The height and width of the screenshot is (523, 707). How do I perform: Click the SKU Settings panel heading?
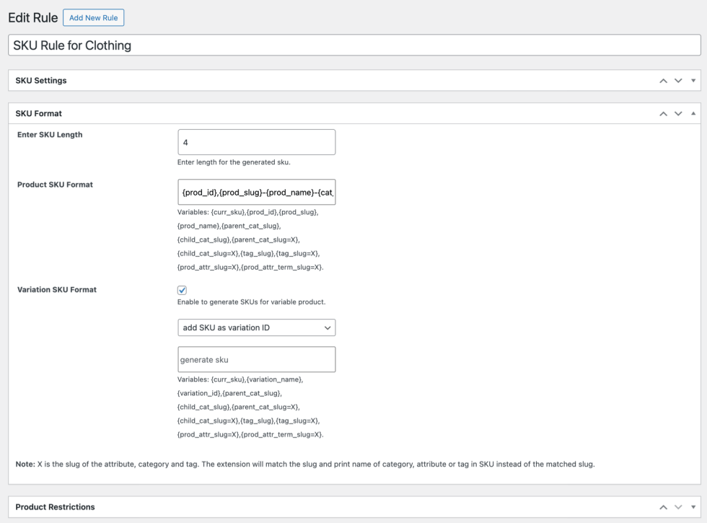(x=41, y=81)
